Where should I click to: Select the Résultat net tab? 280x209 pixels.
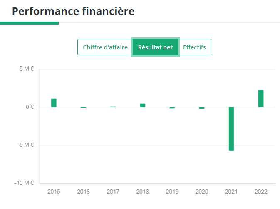click(x=155, y=47)
